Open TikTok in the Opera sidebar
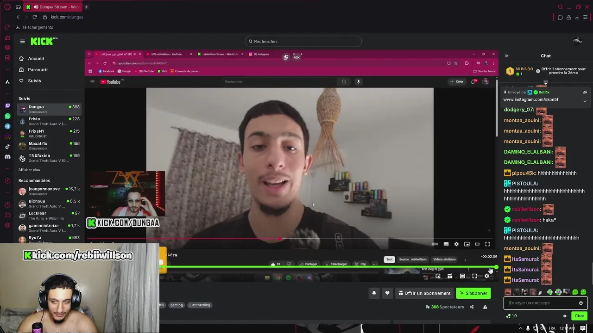The width and height of the screenshot is (593, 333). (x=7, y=147)
